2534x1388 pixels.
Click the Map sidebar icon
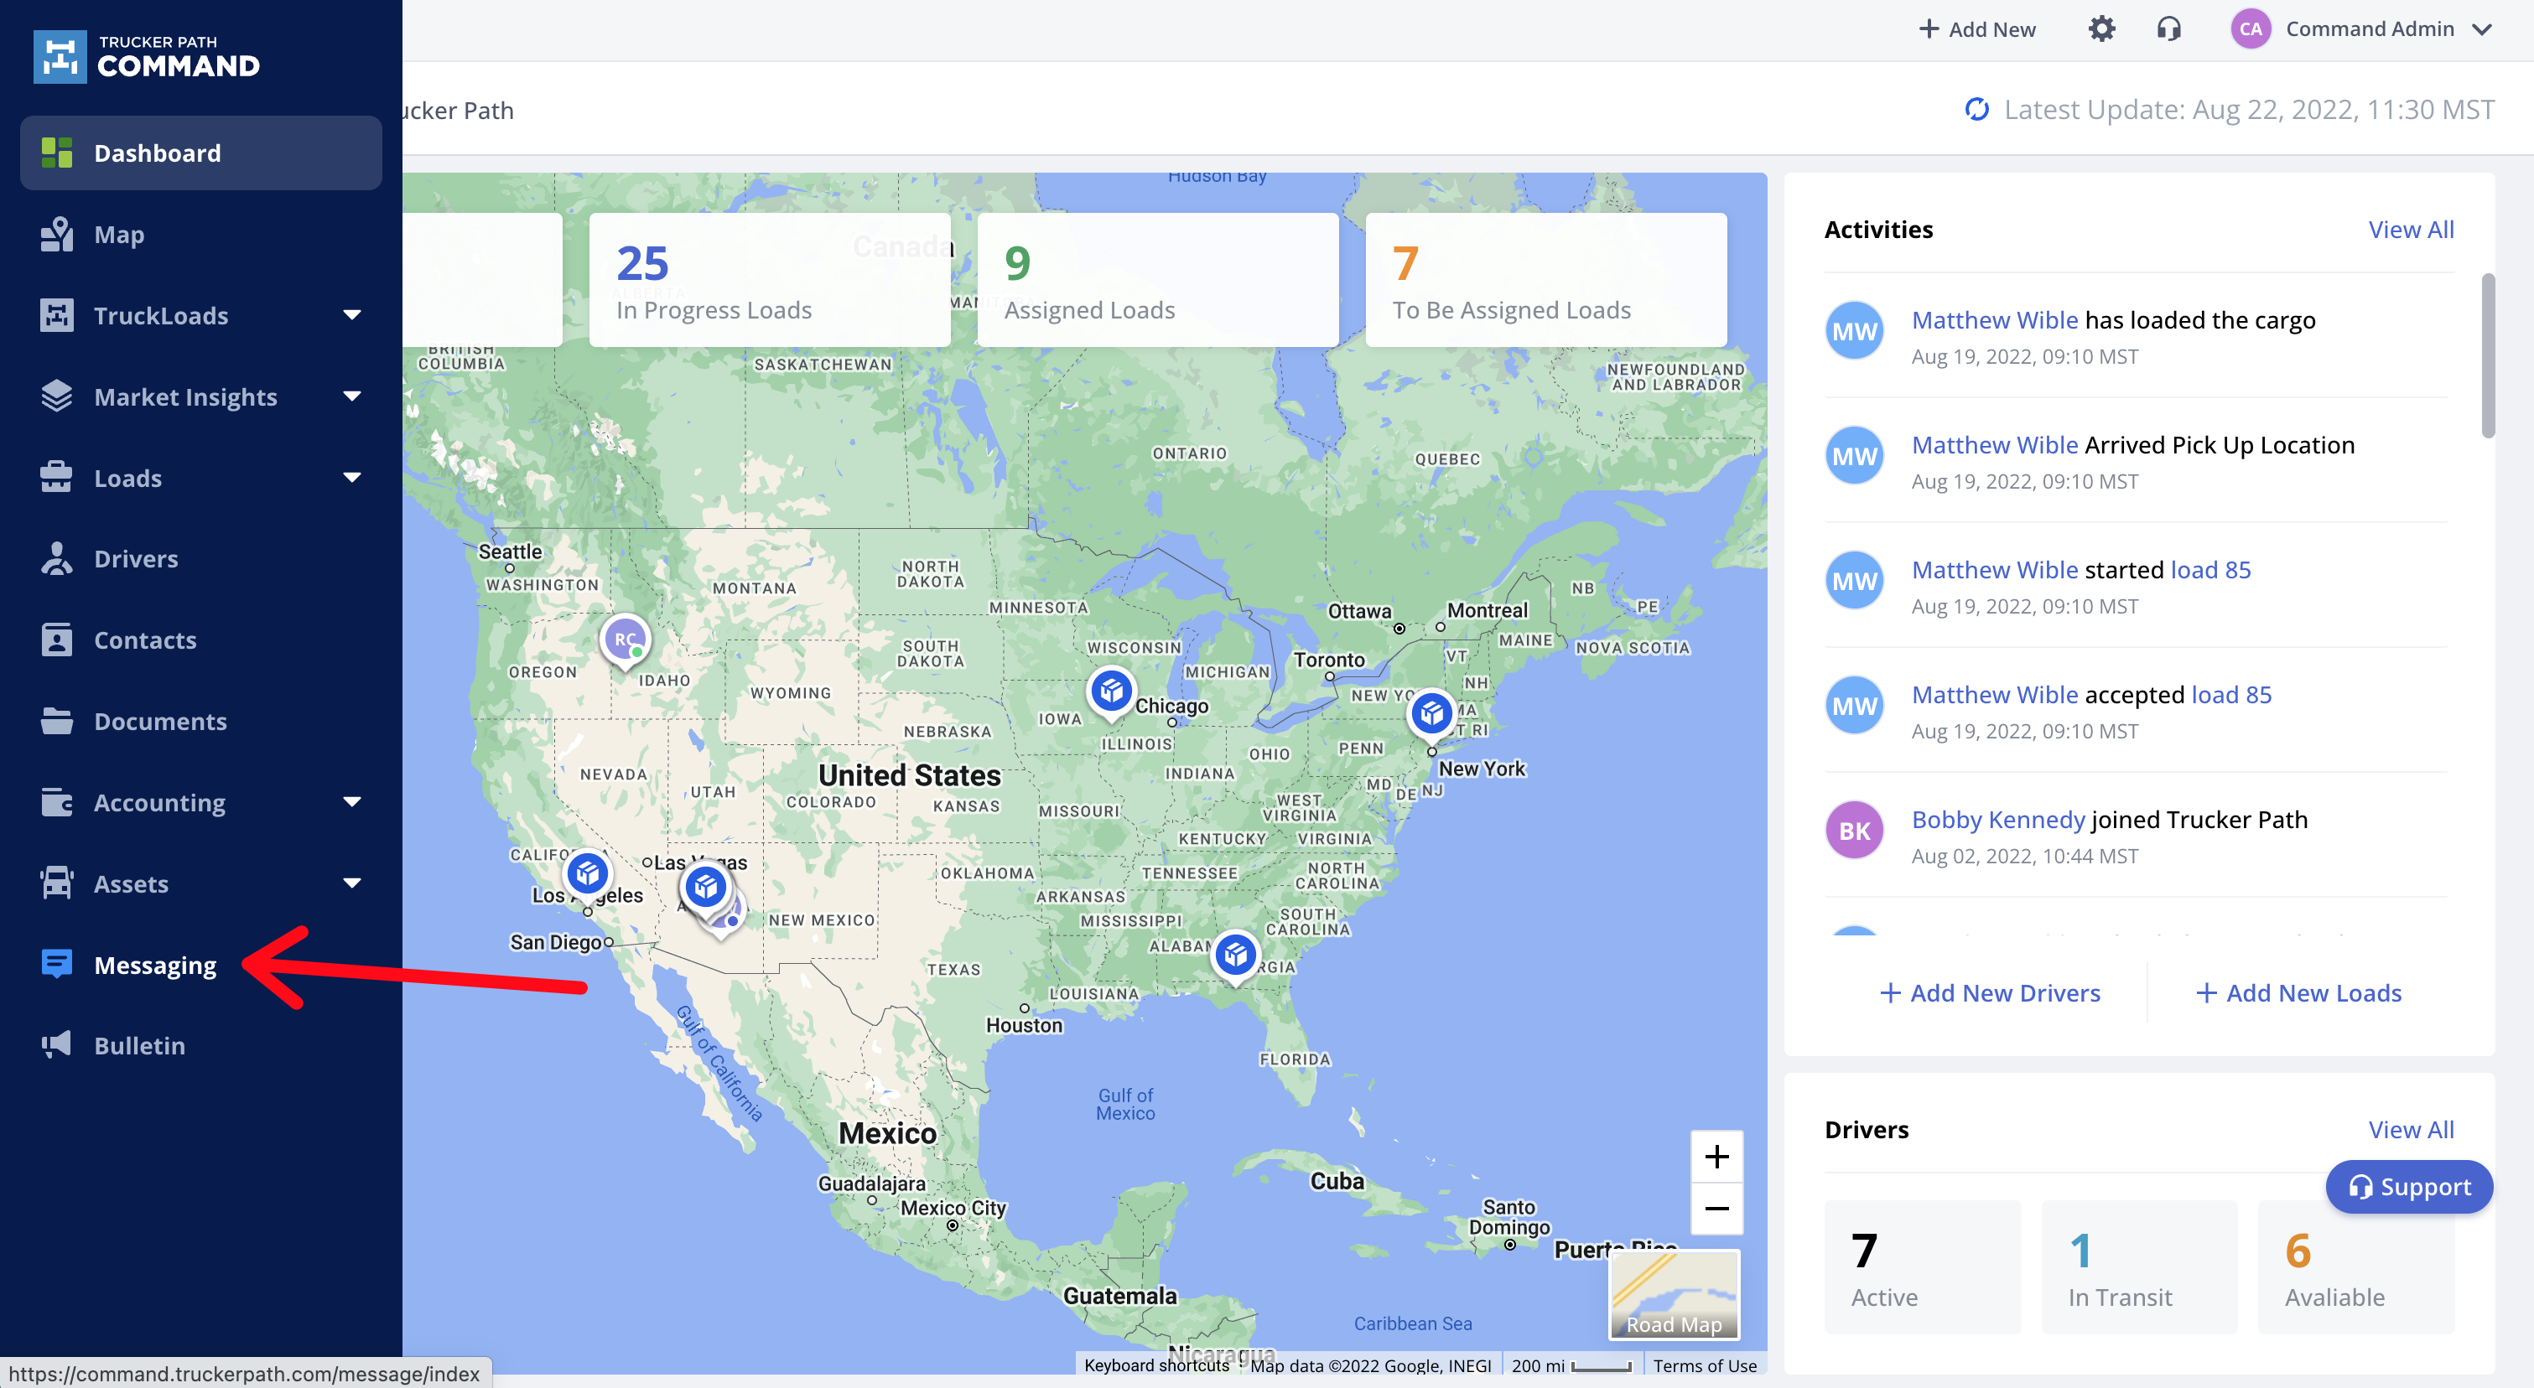pyautogui.click(x=57, y=235)
